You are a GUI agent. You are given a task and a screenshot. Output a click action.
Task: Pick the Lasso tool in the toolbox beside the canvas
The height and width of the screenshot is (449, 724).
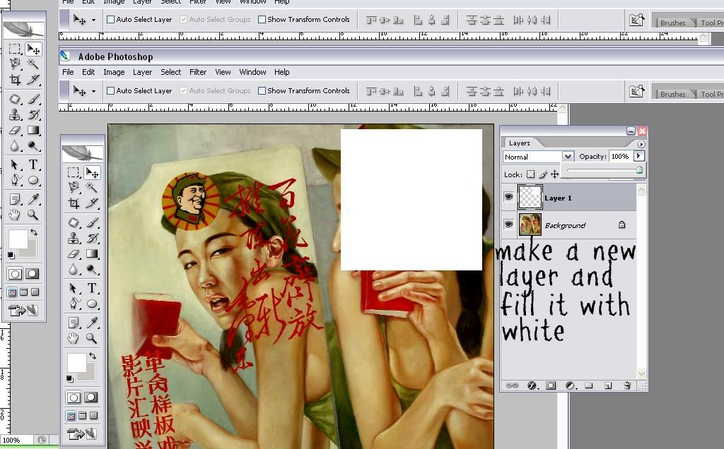coord(74,186)
